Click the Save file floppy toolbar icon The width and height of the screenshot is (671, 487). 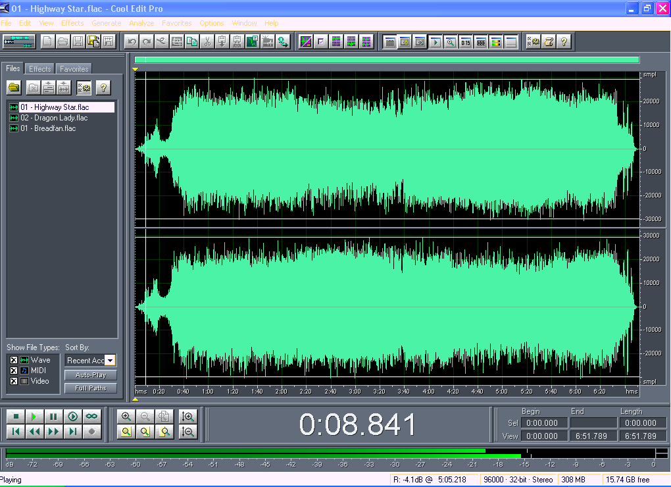coord(78,41)
